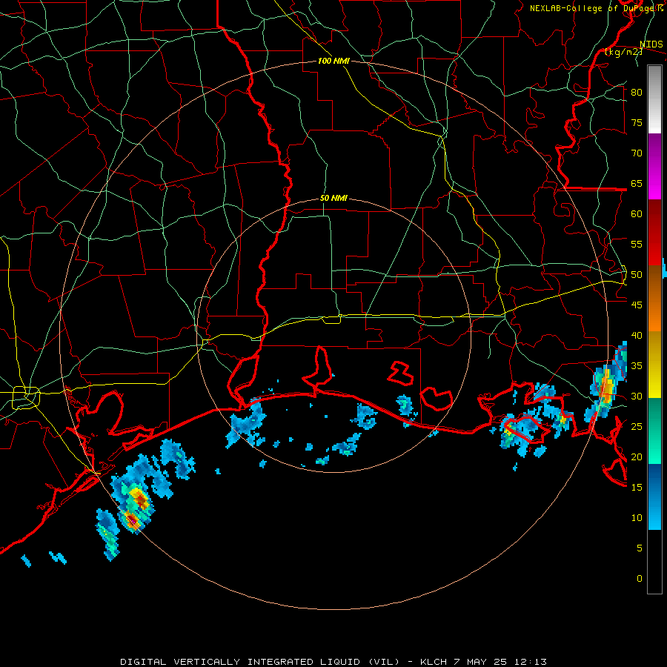The image size is (667, 667).
Task: Select the 80 value on the VIL scale
Action: 637,93
